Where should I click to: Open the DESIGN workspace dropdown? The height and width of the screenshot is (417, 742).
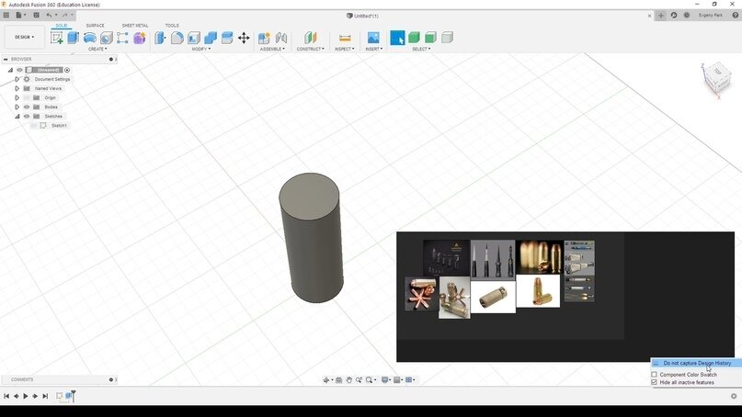(25, 37)
